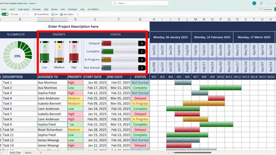Click the teal user account avatar
276x155 pixels.
pyautogui.click(x=254, y=3)
